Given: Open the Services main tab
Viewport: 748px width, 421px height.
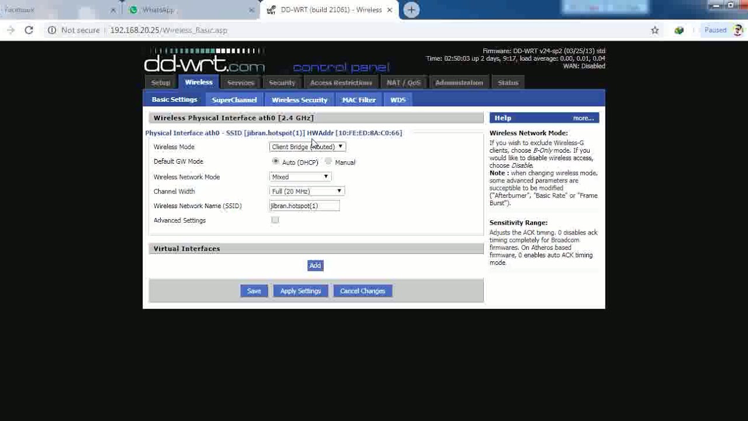Looking at the screenshot, I should pyautogui.click(x=241, y=82).
